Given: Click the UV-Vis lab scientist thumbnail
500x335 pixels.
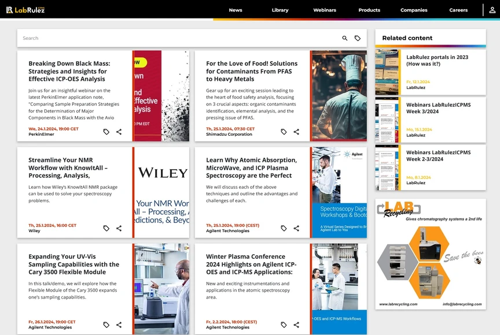Looking at the screenshot, I should 161,289.
